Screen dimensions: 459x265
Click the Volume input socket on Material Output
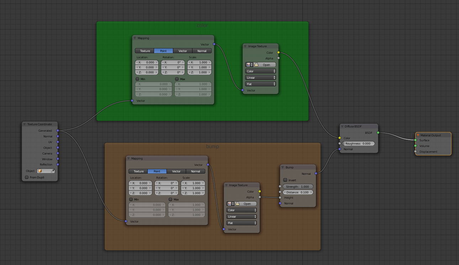(x=415, y=146)
